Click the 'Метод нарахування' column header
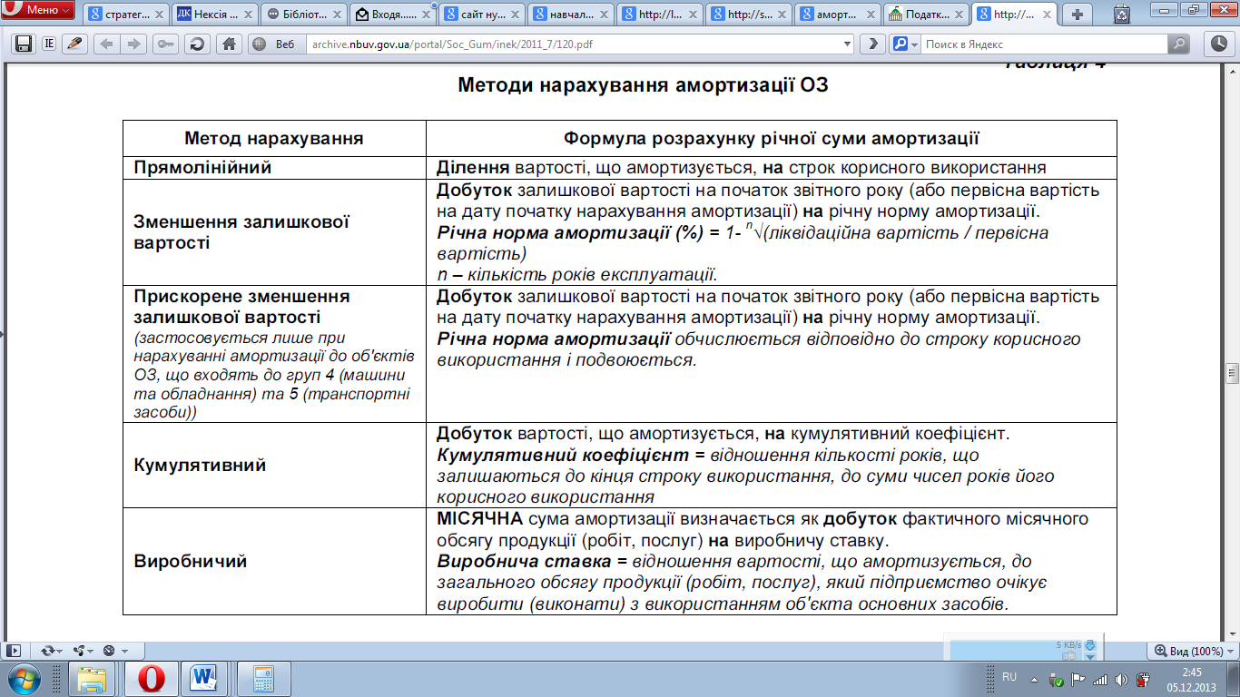This screenshot has width=1240, height=697. point(274,139)
